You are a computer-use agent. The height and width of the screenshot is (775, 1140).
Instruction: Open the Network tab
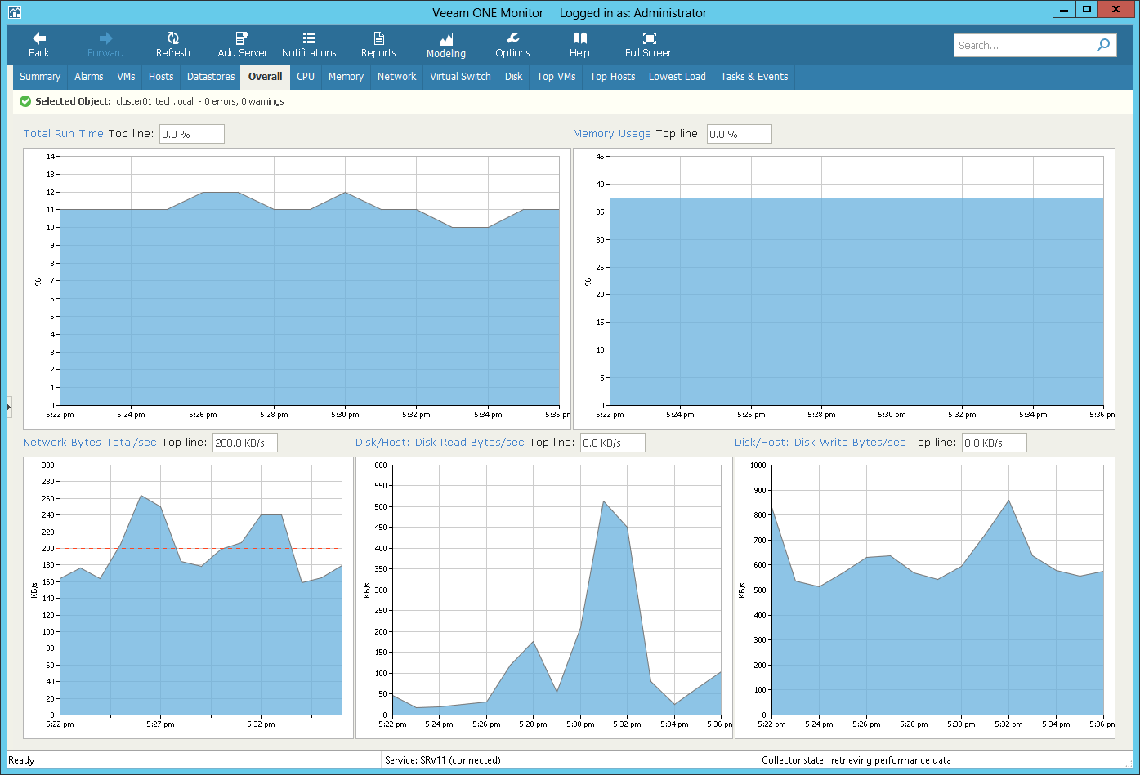(397, 77)
